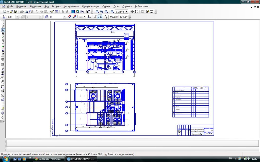Expand the New document dropdown arrow
This screenshot has width=260, height=162.
[8, 12]
